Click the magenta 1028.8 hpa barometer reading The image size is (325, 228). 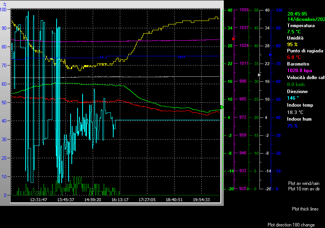[x=299, y=71]
